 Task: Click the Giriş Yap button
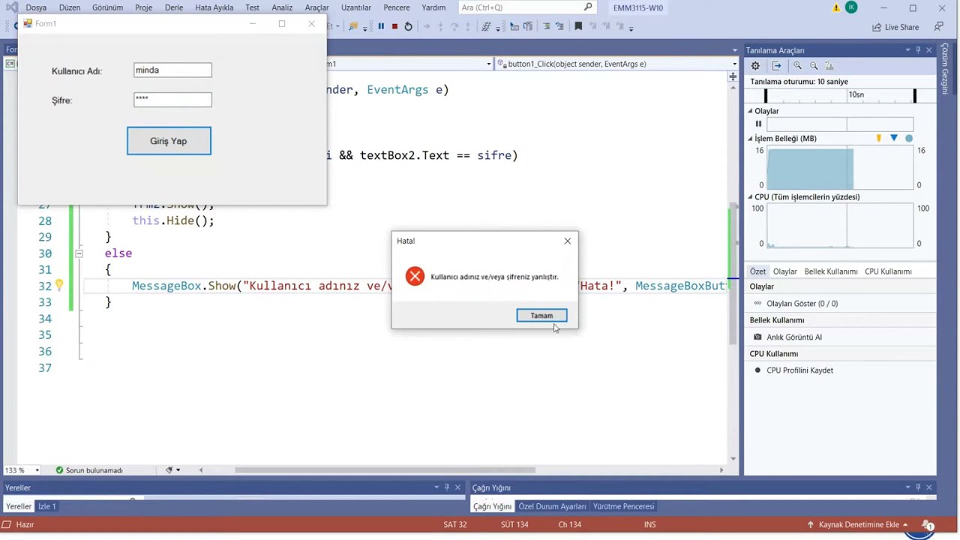click(x=169, y=141)
